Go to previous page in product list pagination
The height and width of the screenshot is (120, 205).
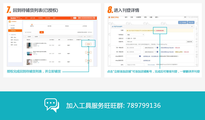pos(80,37)
